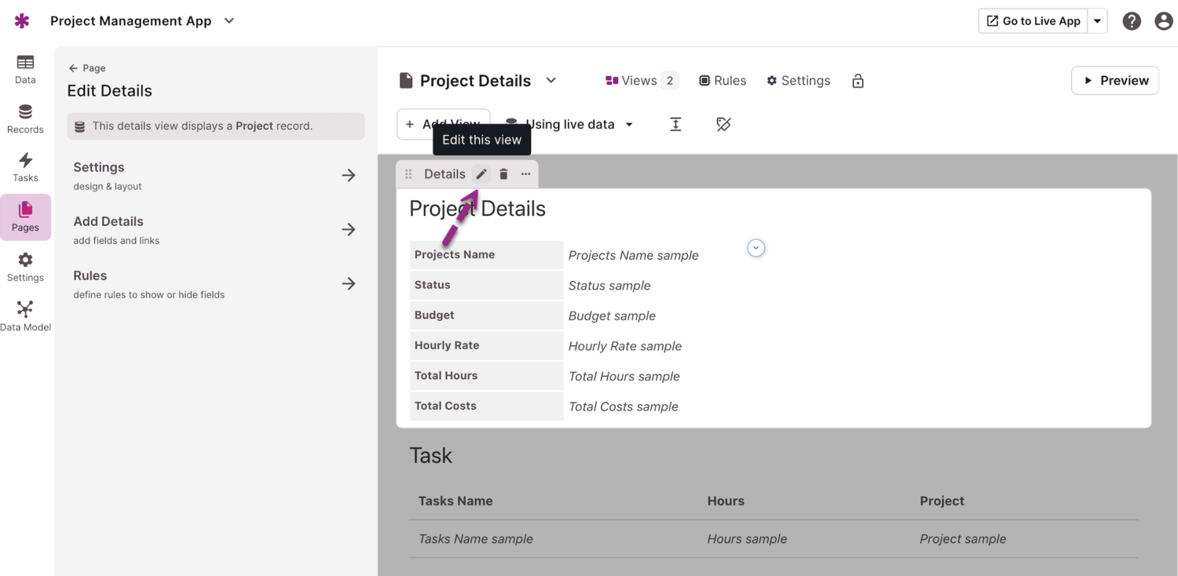Viewport: 1178px width, 576px height.
Task: Go back using the Page link
Action: 87,68
